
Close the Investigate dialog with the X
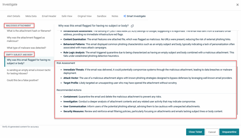coord(237,4)
